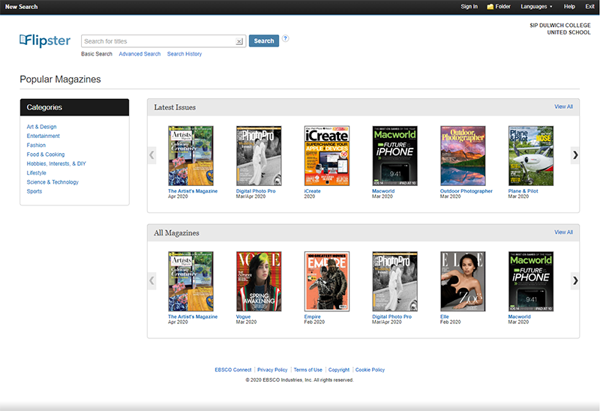Viewport: 600px width, 411px height.
Task: Select the Basic Search option
Action: tap(97, 54)
